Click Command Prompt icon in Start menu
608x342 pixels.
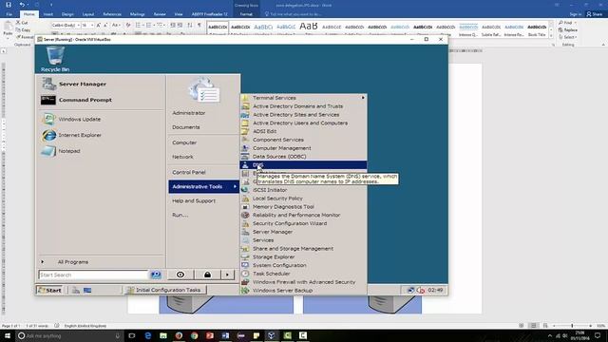[x=48, y=100]
